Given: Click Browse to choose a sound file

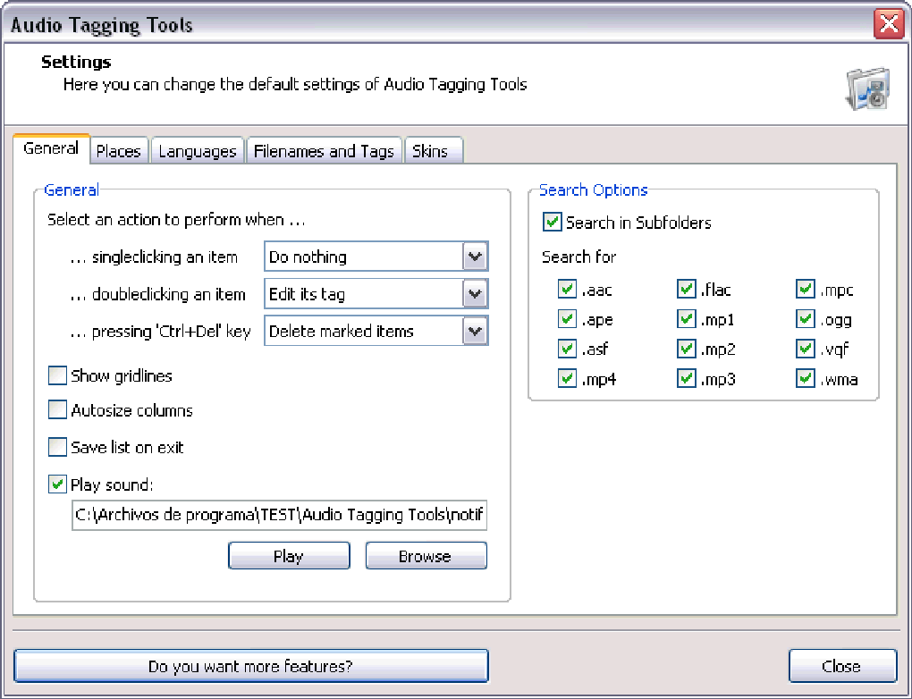Looking at the screenshot, I should [426, 555].
